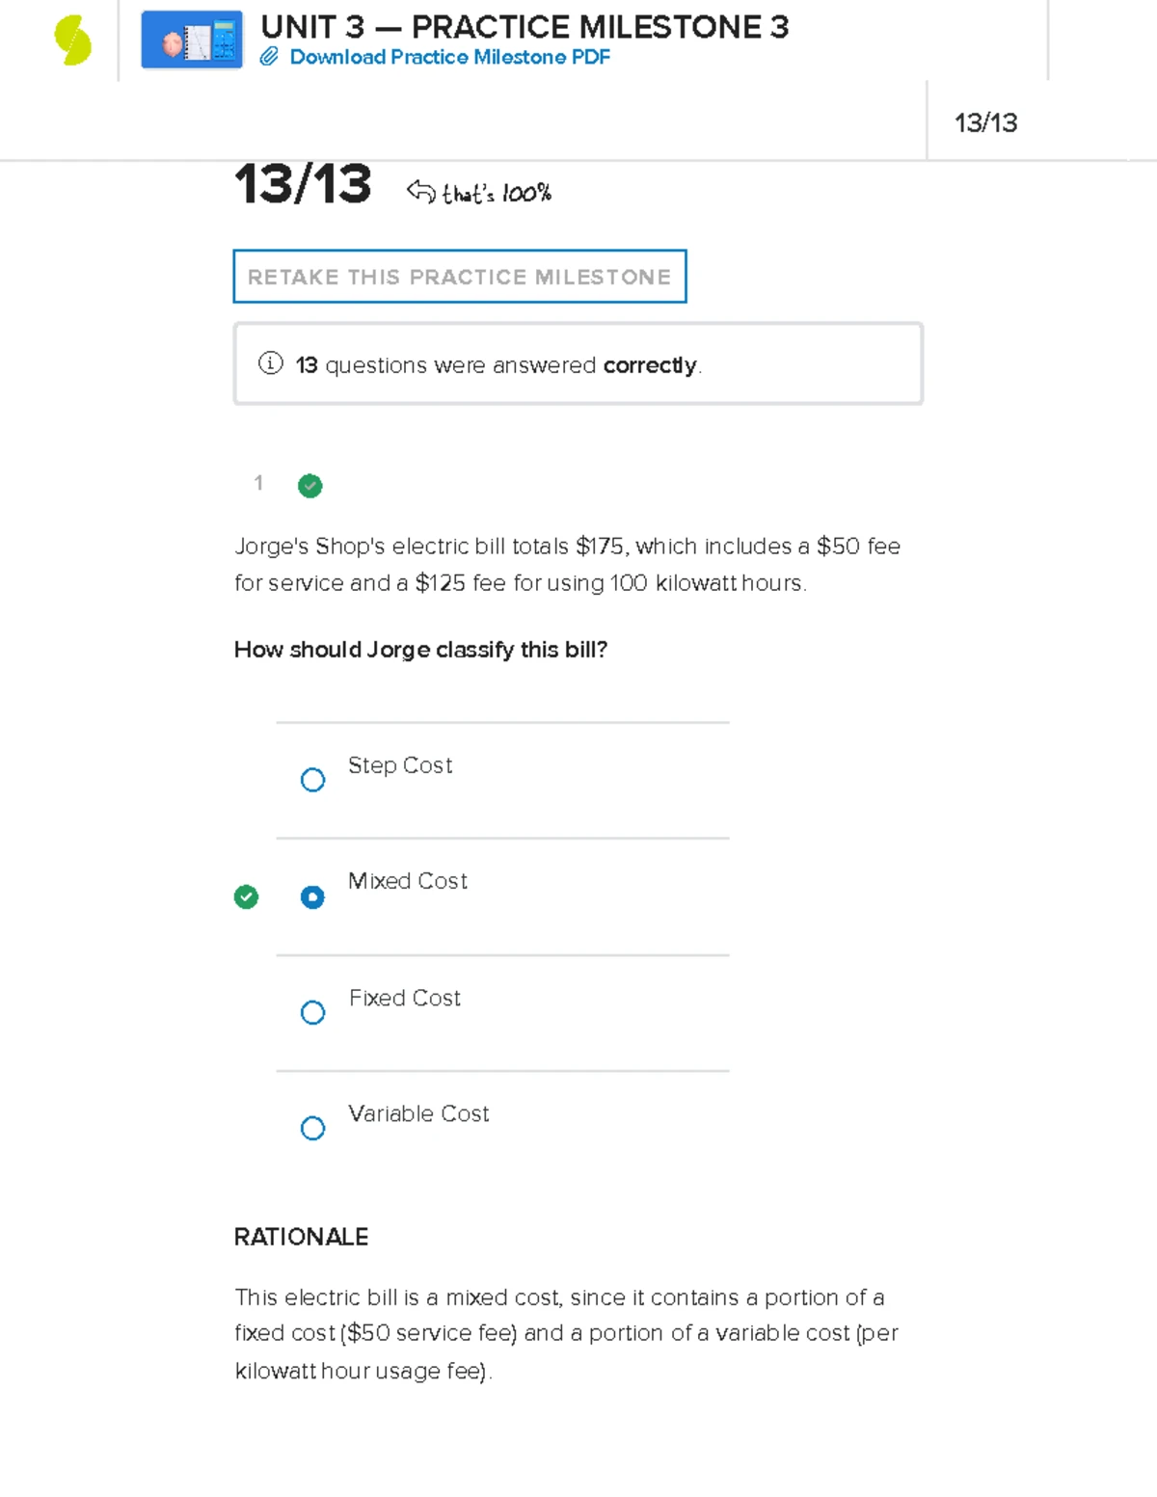Click the info icon beside questions answered

pyautogui.click(x=270, y=363)
